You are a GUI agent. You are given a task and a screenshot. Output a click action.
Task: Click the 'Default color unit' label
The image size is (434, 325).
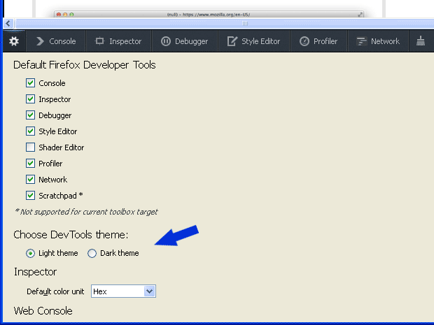click(55, 291)
